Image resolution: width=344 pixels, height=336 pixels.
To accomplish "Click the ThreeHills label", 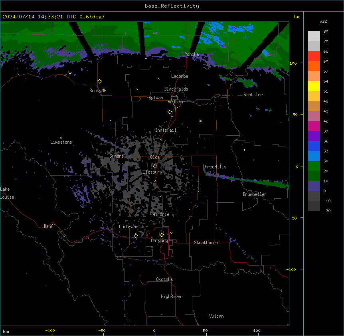I will [x=214, y=167].
